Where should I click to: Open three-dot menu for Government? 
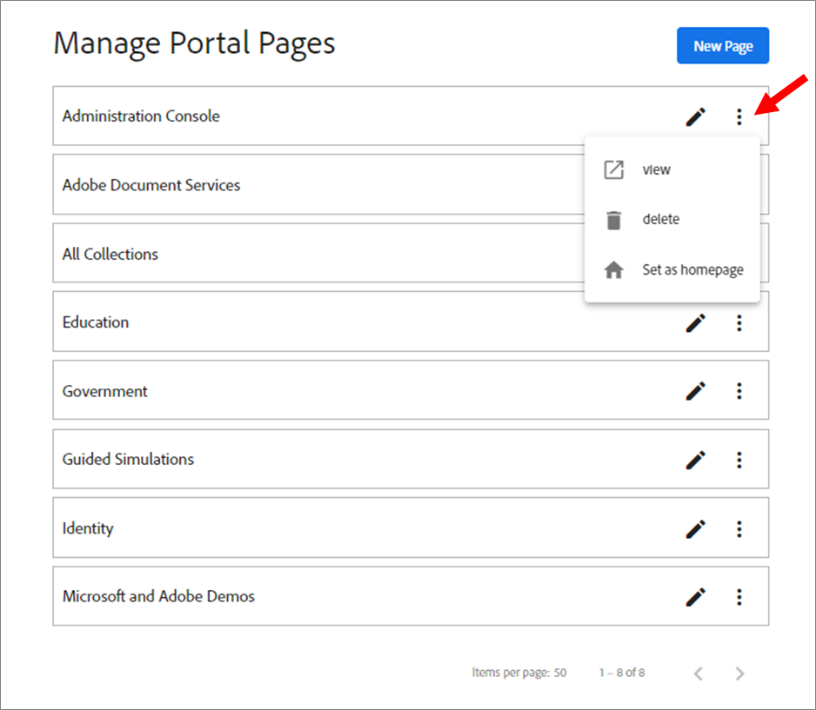pyautogui.click(x=739, y=391)
